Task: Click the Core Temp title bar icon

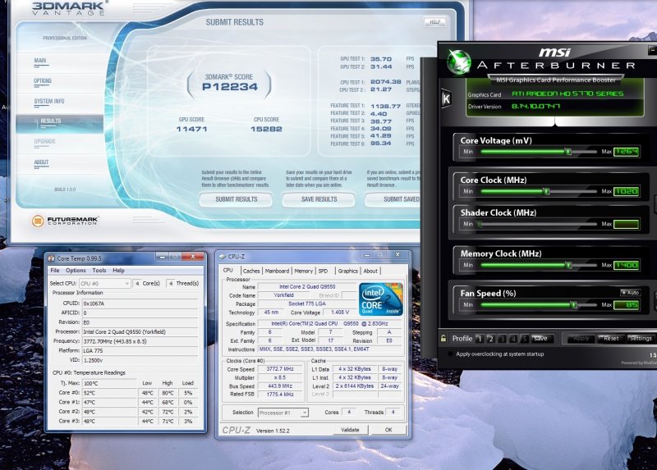Action: (52, 258)
